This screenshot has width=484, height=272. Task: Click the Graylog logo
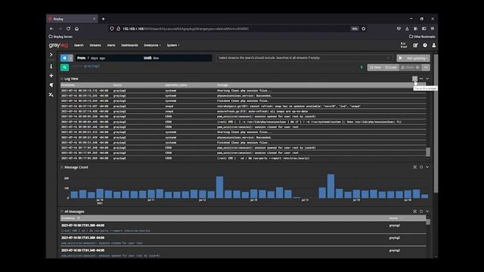point(58,45)
